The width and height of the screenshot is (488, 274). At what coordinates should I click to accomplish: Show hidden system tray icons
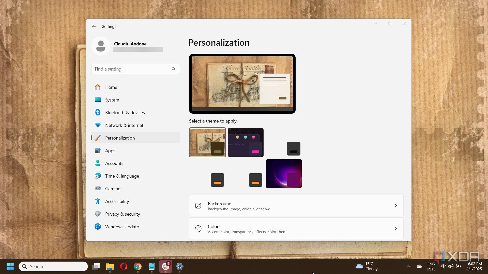pos(409,266)
